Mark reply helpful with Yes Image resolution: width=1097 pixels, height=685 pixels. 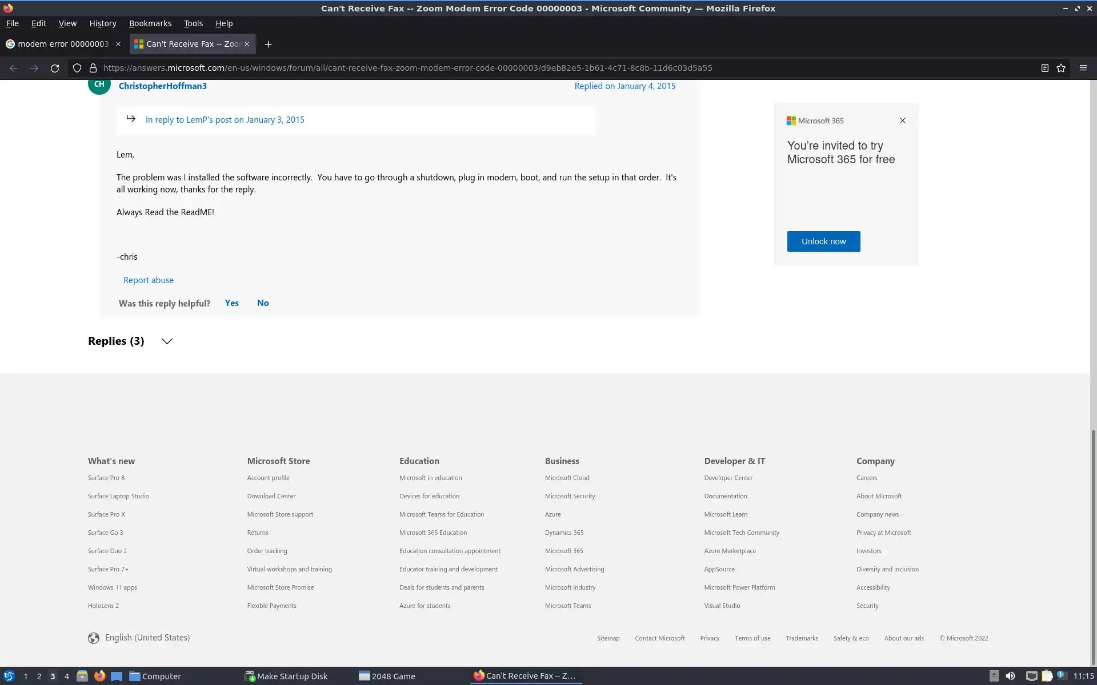click(x=231, y=303)
